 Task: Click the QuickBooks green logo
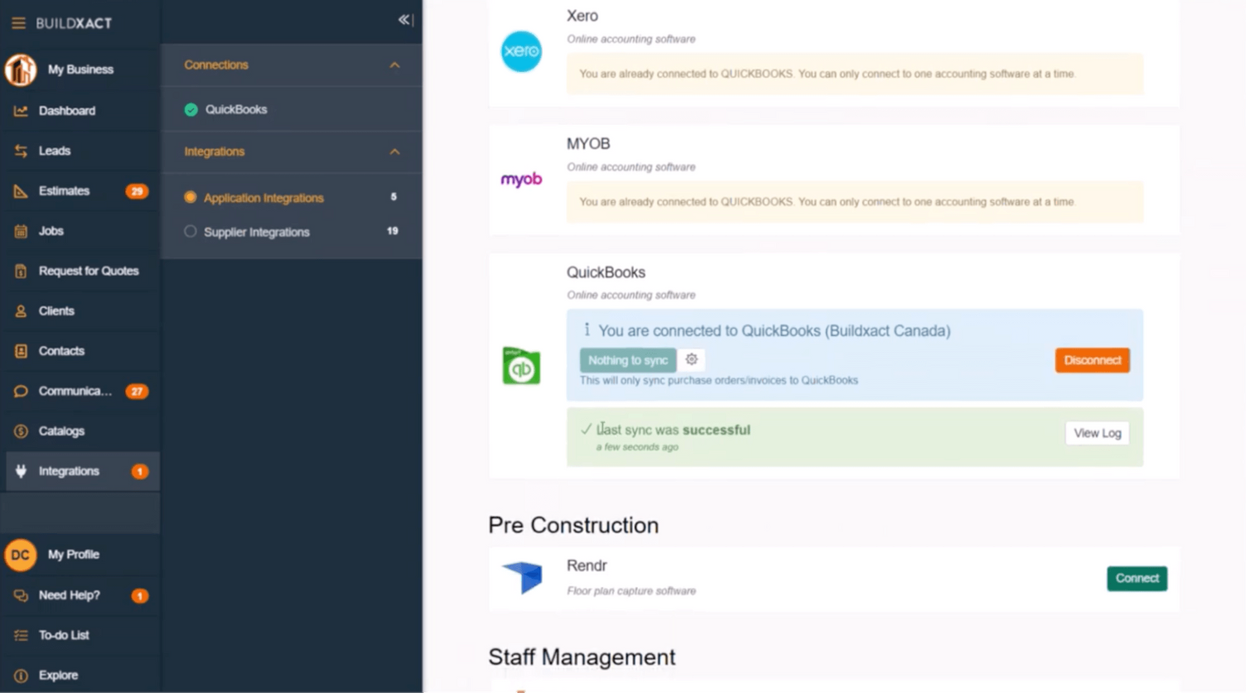pyautogui.click(x=521, y=366)
